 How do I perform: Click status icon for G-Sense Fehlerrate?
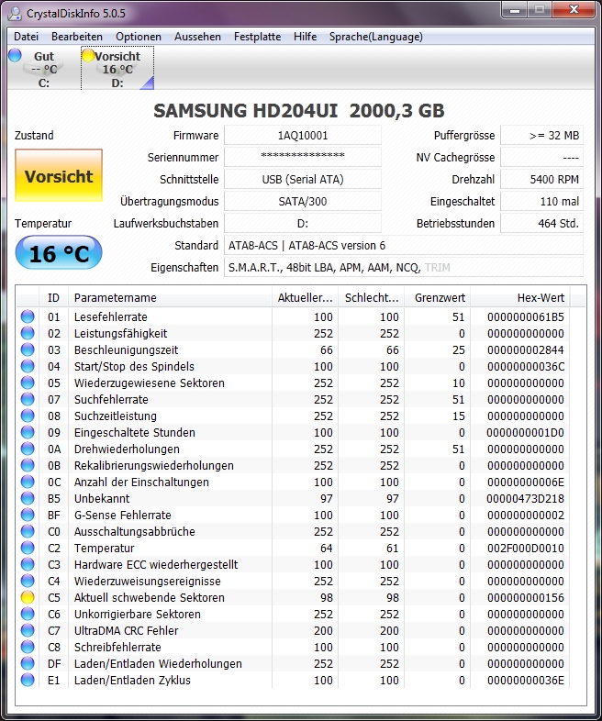28,515
